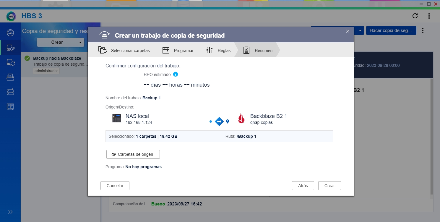Image resolution: width=440 pixels, height=222 pixels.
Task: Click No hay programas text
Action: [144, 167]
